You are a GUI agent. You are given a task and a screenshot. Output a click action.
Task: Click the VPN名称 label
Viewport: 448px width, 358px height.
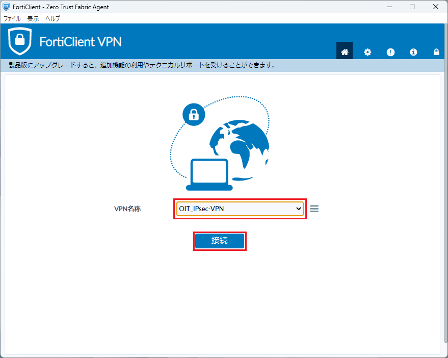(127, 209)
